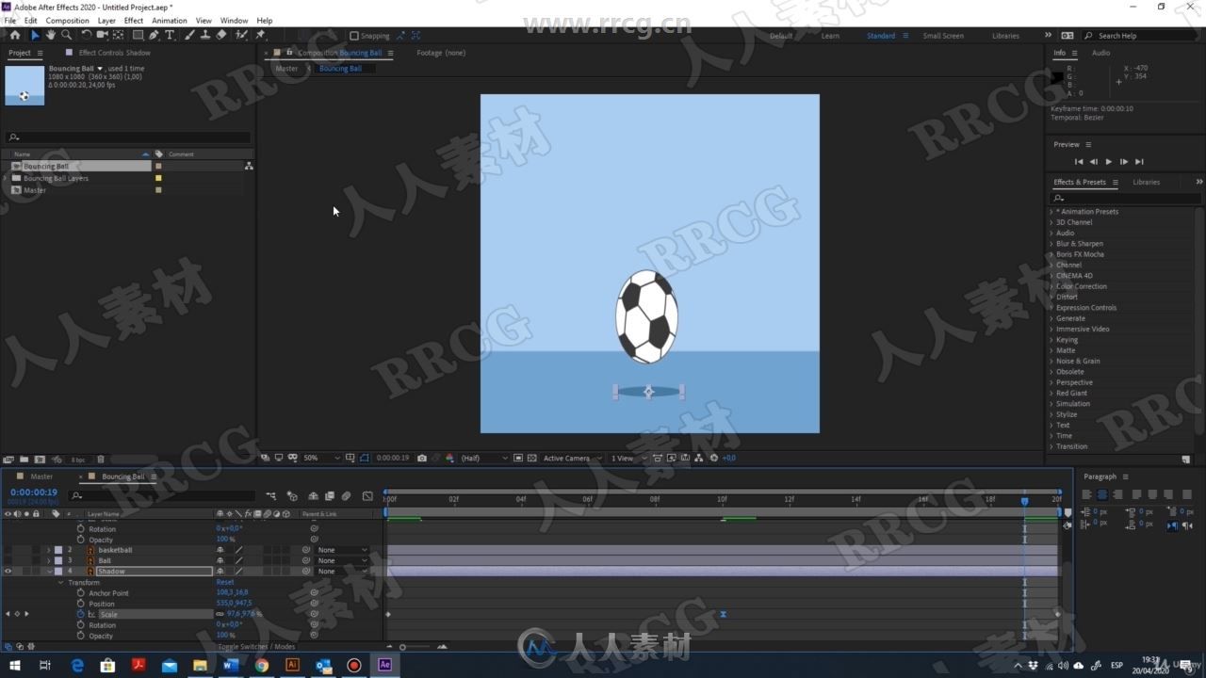Image resolution: width=1206 pixels, height=678 pixels.
Task: Open Shadow layer parent None dropdown
Action: click(x=342, y=572)
